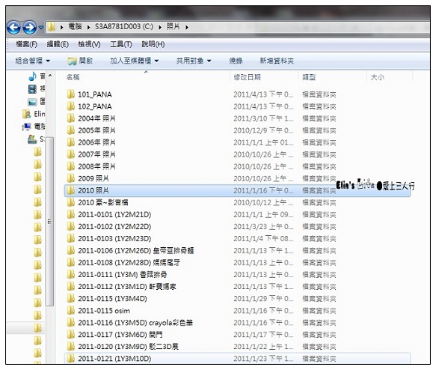436x370 pixels.
Task: Select the C: drive icon in navigation pane
Action: [32, 139]
